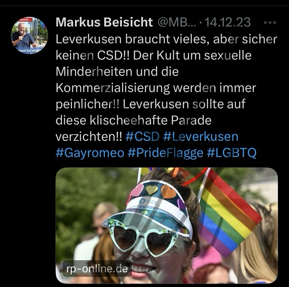Open Markus Beisicht's round profile avatar
Viewport: 289px width, 287px height.
[x=30, y=35]
